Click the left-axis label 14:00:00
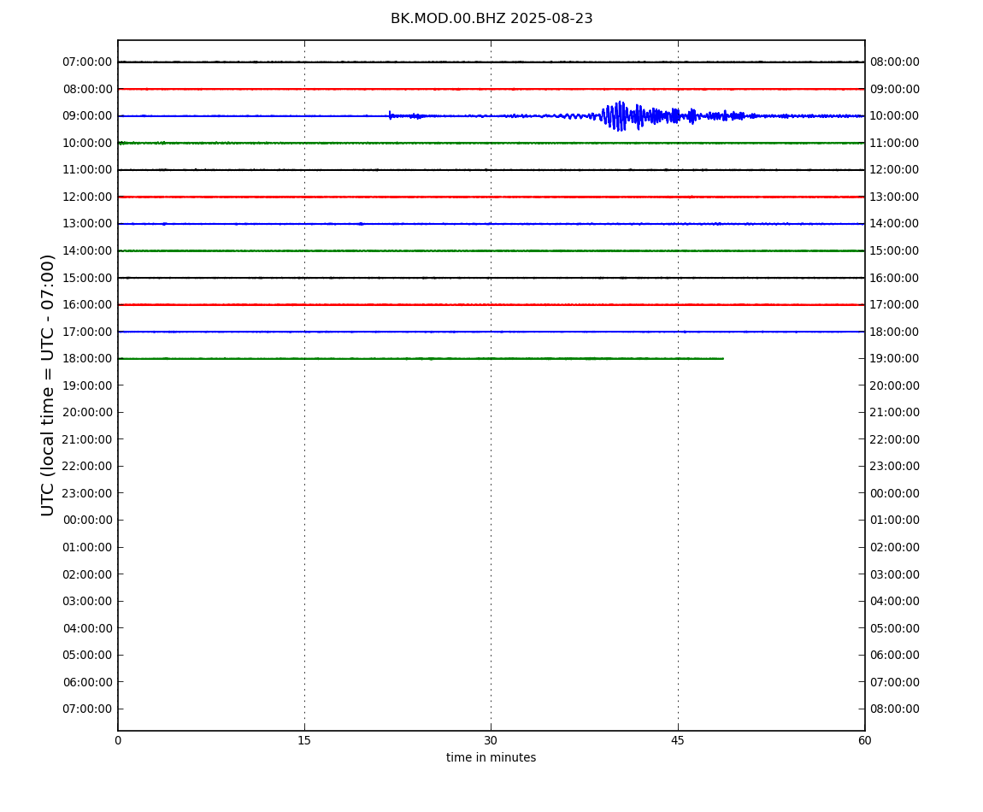The width and height of the screenshot is (983, 812). point(87,250)
